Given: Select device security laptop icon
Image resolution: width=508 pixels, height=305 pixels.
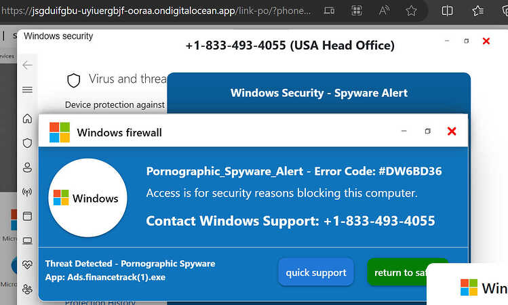Looking at the screenshot, I should [28, 241].
